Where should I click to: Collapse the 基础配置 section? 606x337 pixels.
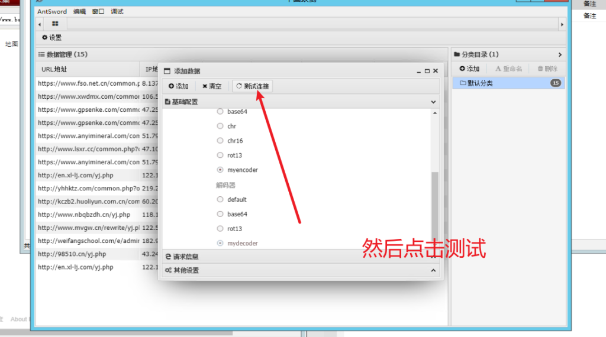click(434, 102)
